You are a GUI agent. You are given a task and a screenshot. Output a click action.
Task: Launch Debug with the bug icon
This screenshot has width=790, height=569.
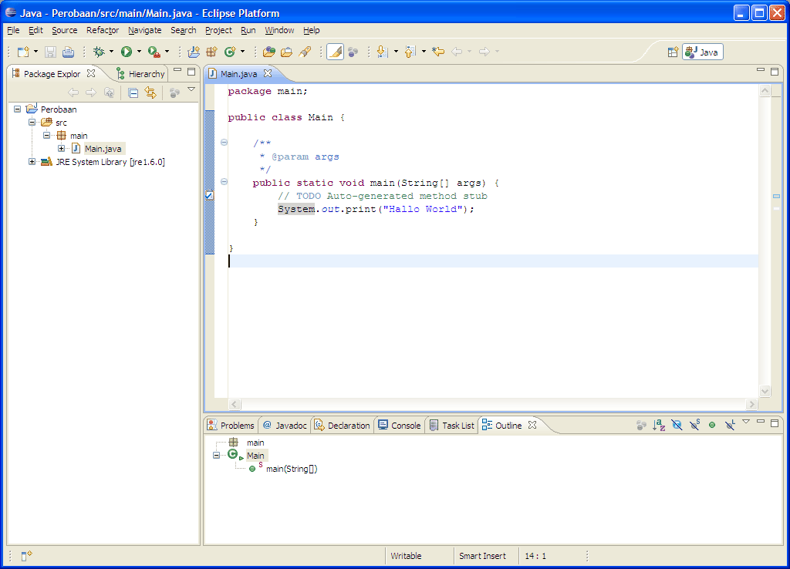pyautogui.click(x=99, y=52)
